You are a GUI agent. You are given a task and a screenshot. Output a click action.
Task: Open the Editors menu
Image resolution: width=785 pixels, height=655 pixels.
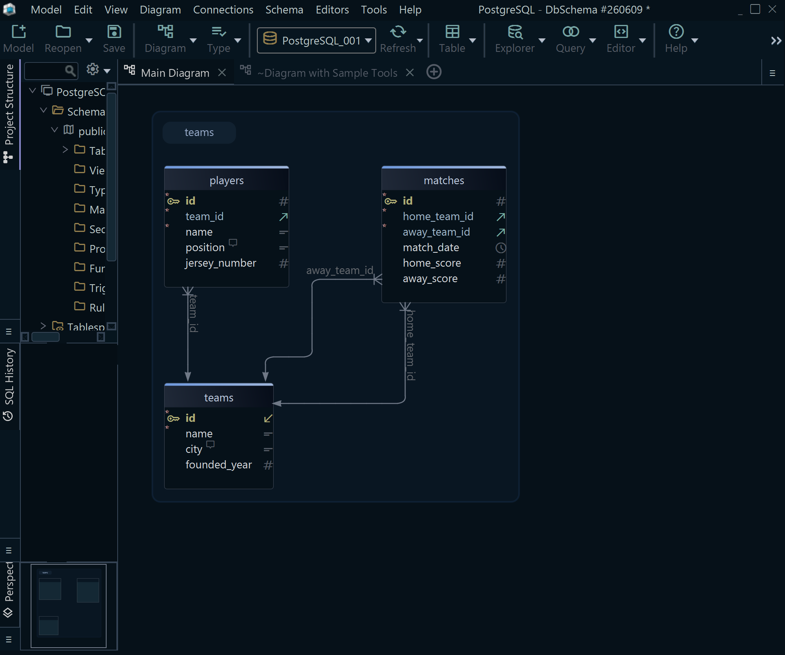click(332, 10)
